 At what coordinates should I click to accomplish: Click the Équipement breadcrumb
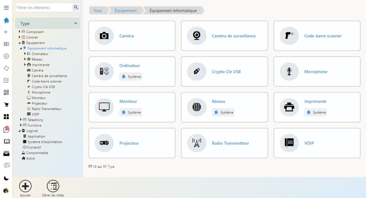tap(125, 10)
